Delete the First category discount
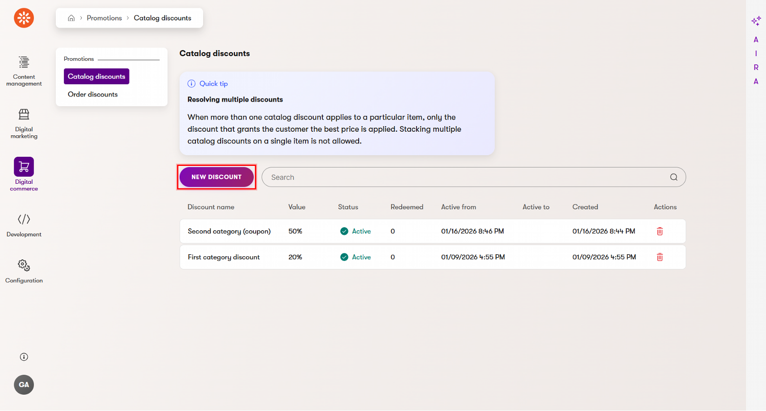766x411 pixels. pos(660,257)
